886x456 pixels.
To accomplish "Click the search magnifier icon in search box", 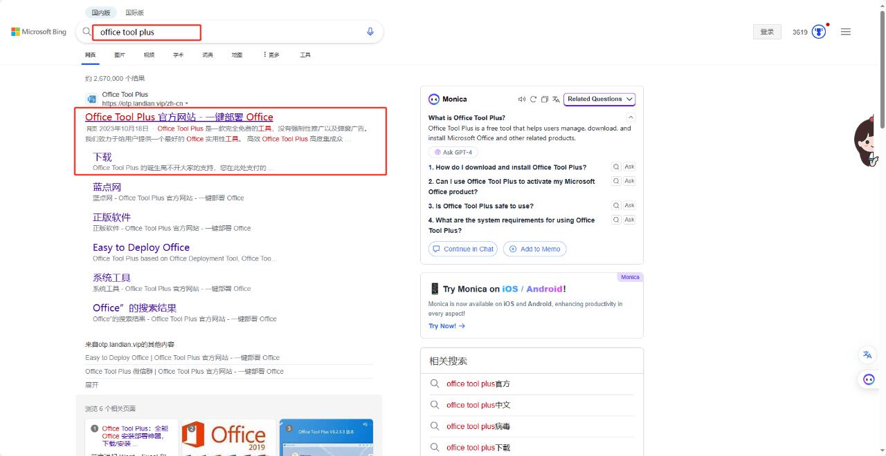I will pos(87,32).
